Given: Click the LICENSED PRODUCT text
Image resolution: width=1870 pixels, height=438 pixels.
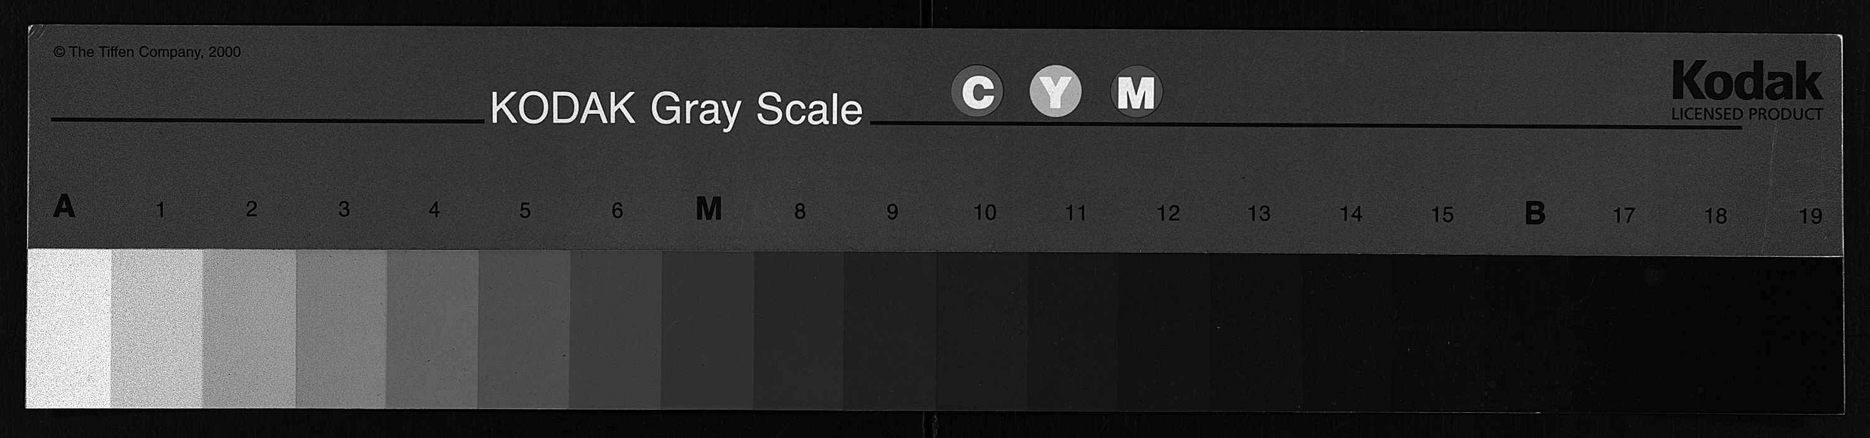Looking at the screenshot, I should click(1746, 115).
